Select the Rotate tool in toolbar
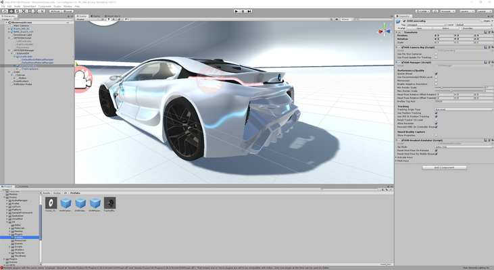The height and width of the screenshot is (270, 494). point(18,11)
